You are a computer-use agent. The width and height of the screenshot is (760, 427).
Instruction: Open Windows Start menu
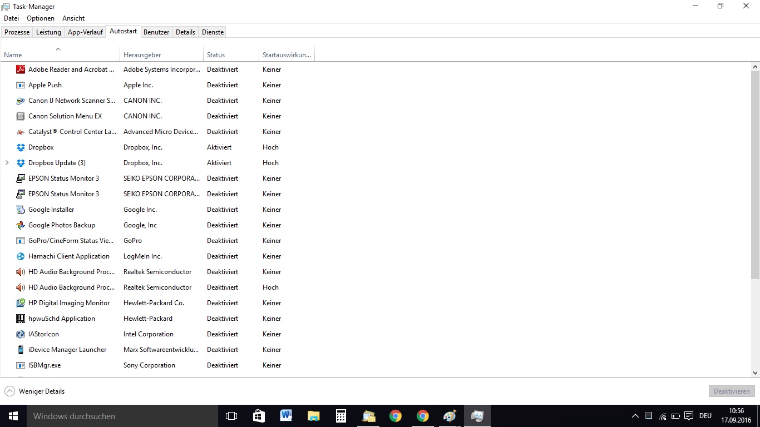(x=13, y=416)
